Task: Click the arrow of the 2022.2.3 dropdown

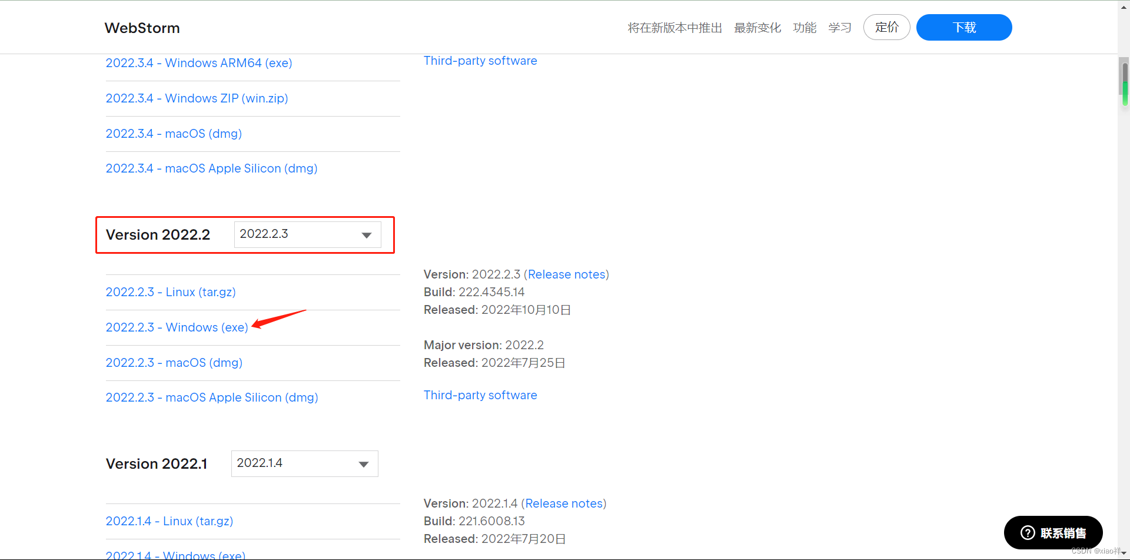Action: 367,235
